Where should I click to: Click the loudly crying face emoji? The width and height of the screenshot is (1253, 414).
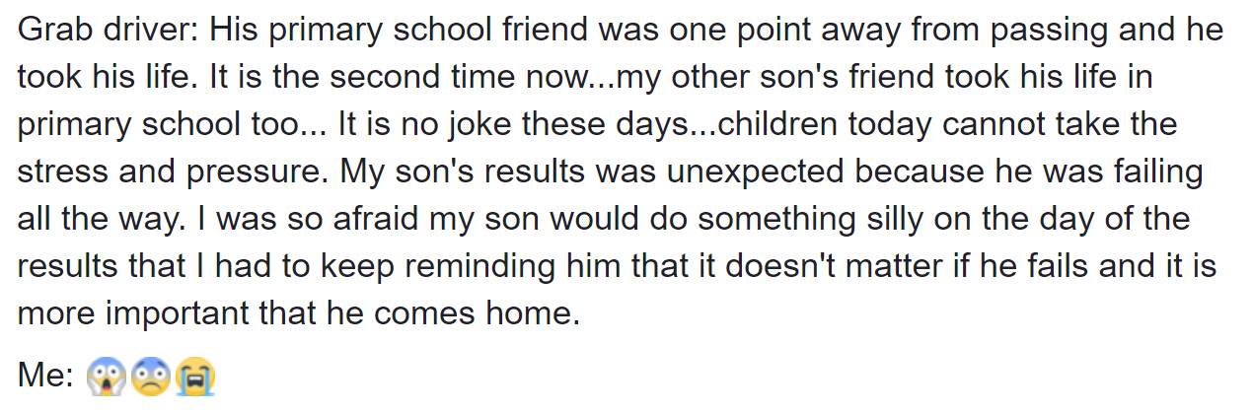[x=195, y=376]
